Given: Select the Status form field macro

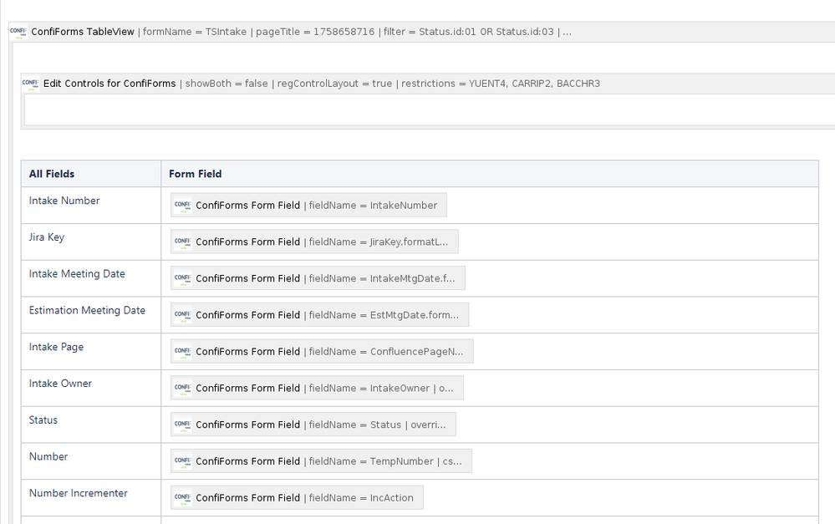Looking at the screenshot, I should pyautogui.click(x=313, y=425).
